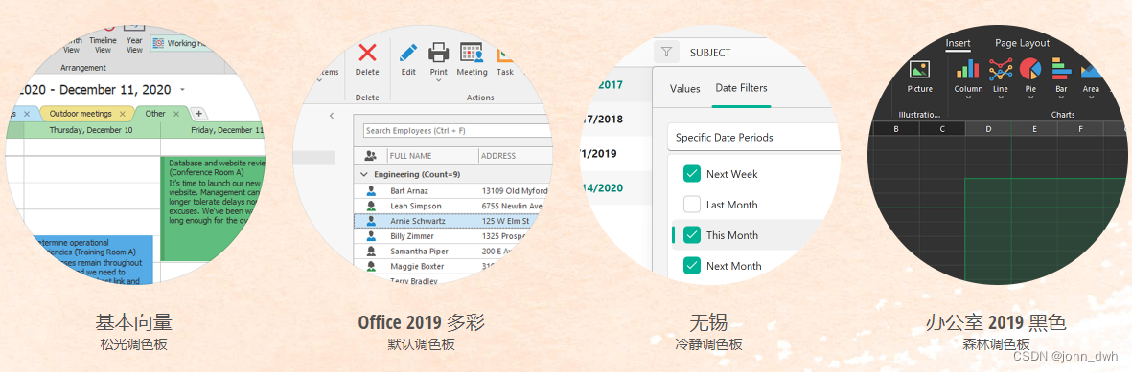Viewport: 1132px width, 372px height.
Task: Click the people icon column header
Action: pyautogui.click(x=371, y=155)
